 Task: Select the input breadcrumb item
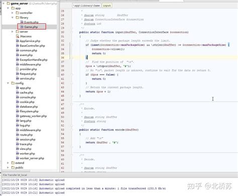[x=107, y=6]
